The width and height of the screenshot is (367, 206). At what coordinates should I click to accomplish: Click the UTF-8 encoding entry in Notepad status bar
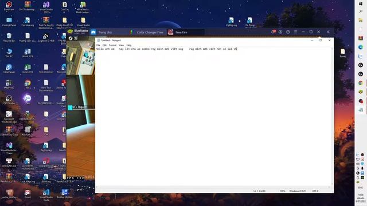(x=315, y=191)
